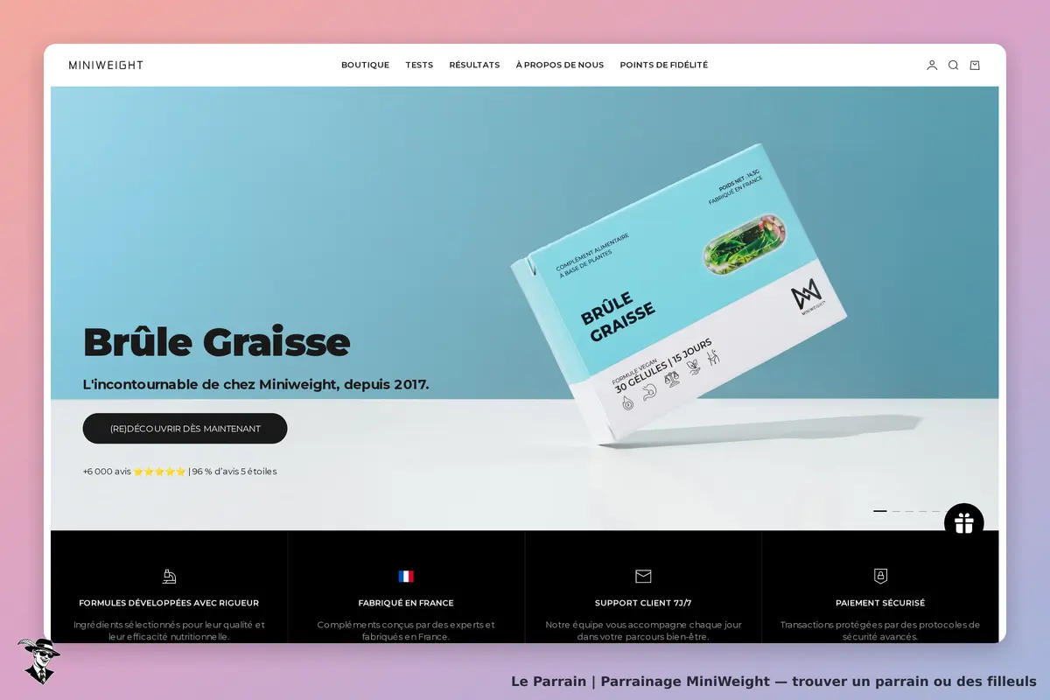Select the second slideshow indicator dash
The height and width of the screenshot is (700, 1050).
(896, 511)
